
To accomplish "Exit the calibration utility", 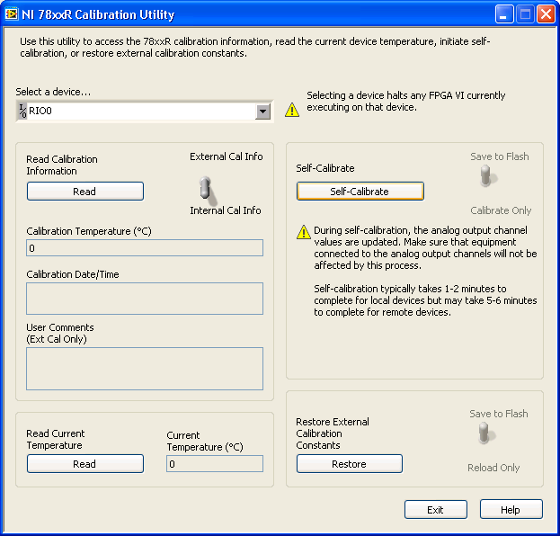I will coord(435,510).
